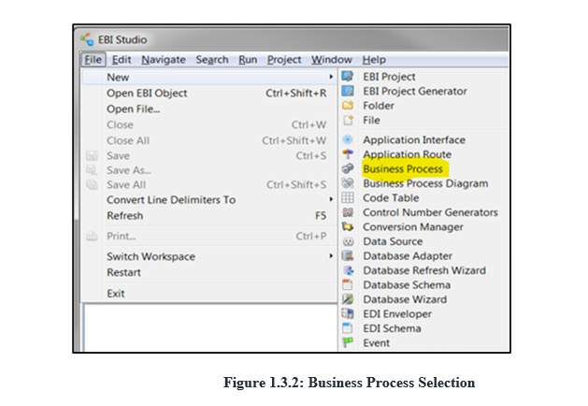Click the Conversion Manager icon
This screenshot has width=588, height=406.
click(348, 226)
